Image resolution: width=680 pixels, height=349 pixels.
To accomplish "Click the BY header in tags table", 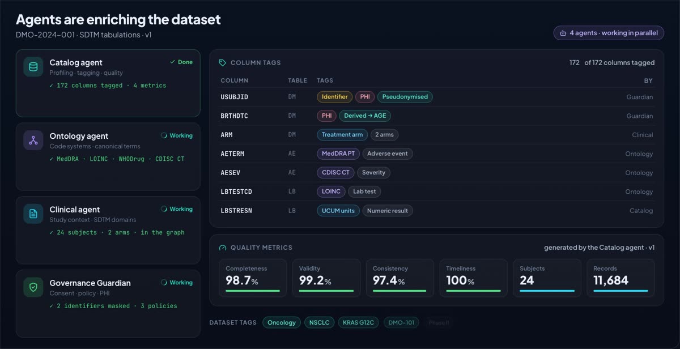I will tap(648, 80).
